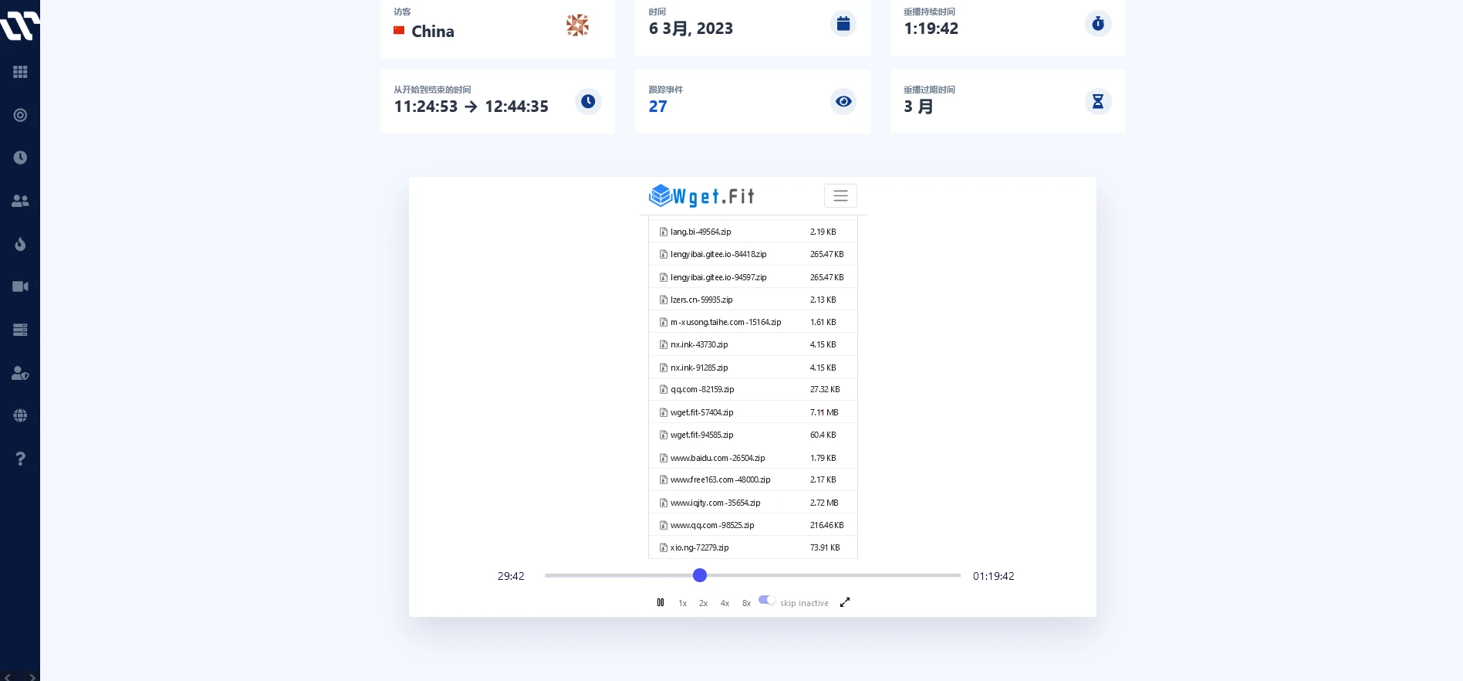The height and width of the screenshot is (681, 1463).
Task: Collapse the sidebar using bottom left arrow
Action: 8,677
